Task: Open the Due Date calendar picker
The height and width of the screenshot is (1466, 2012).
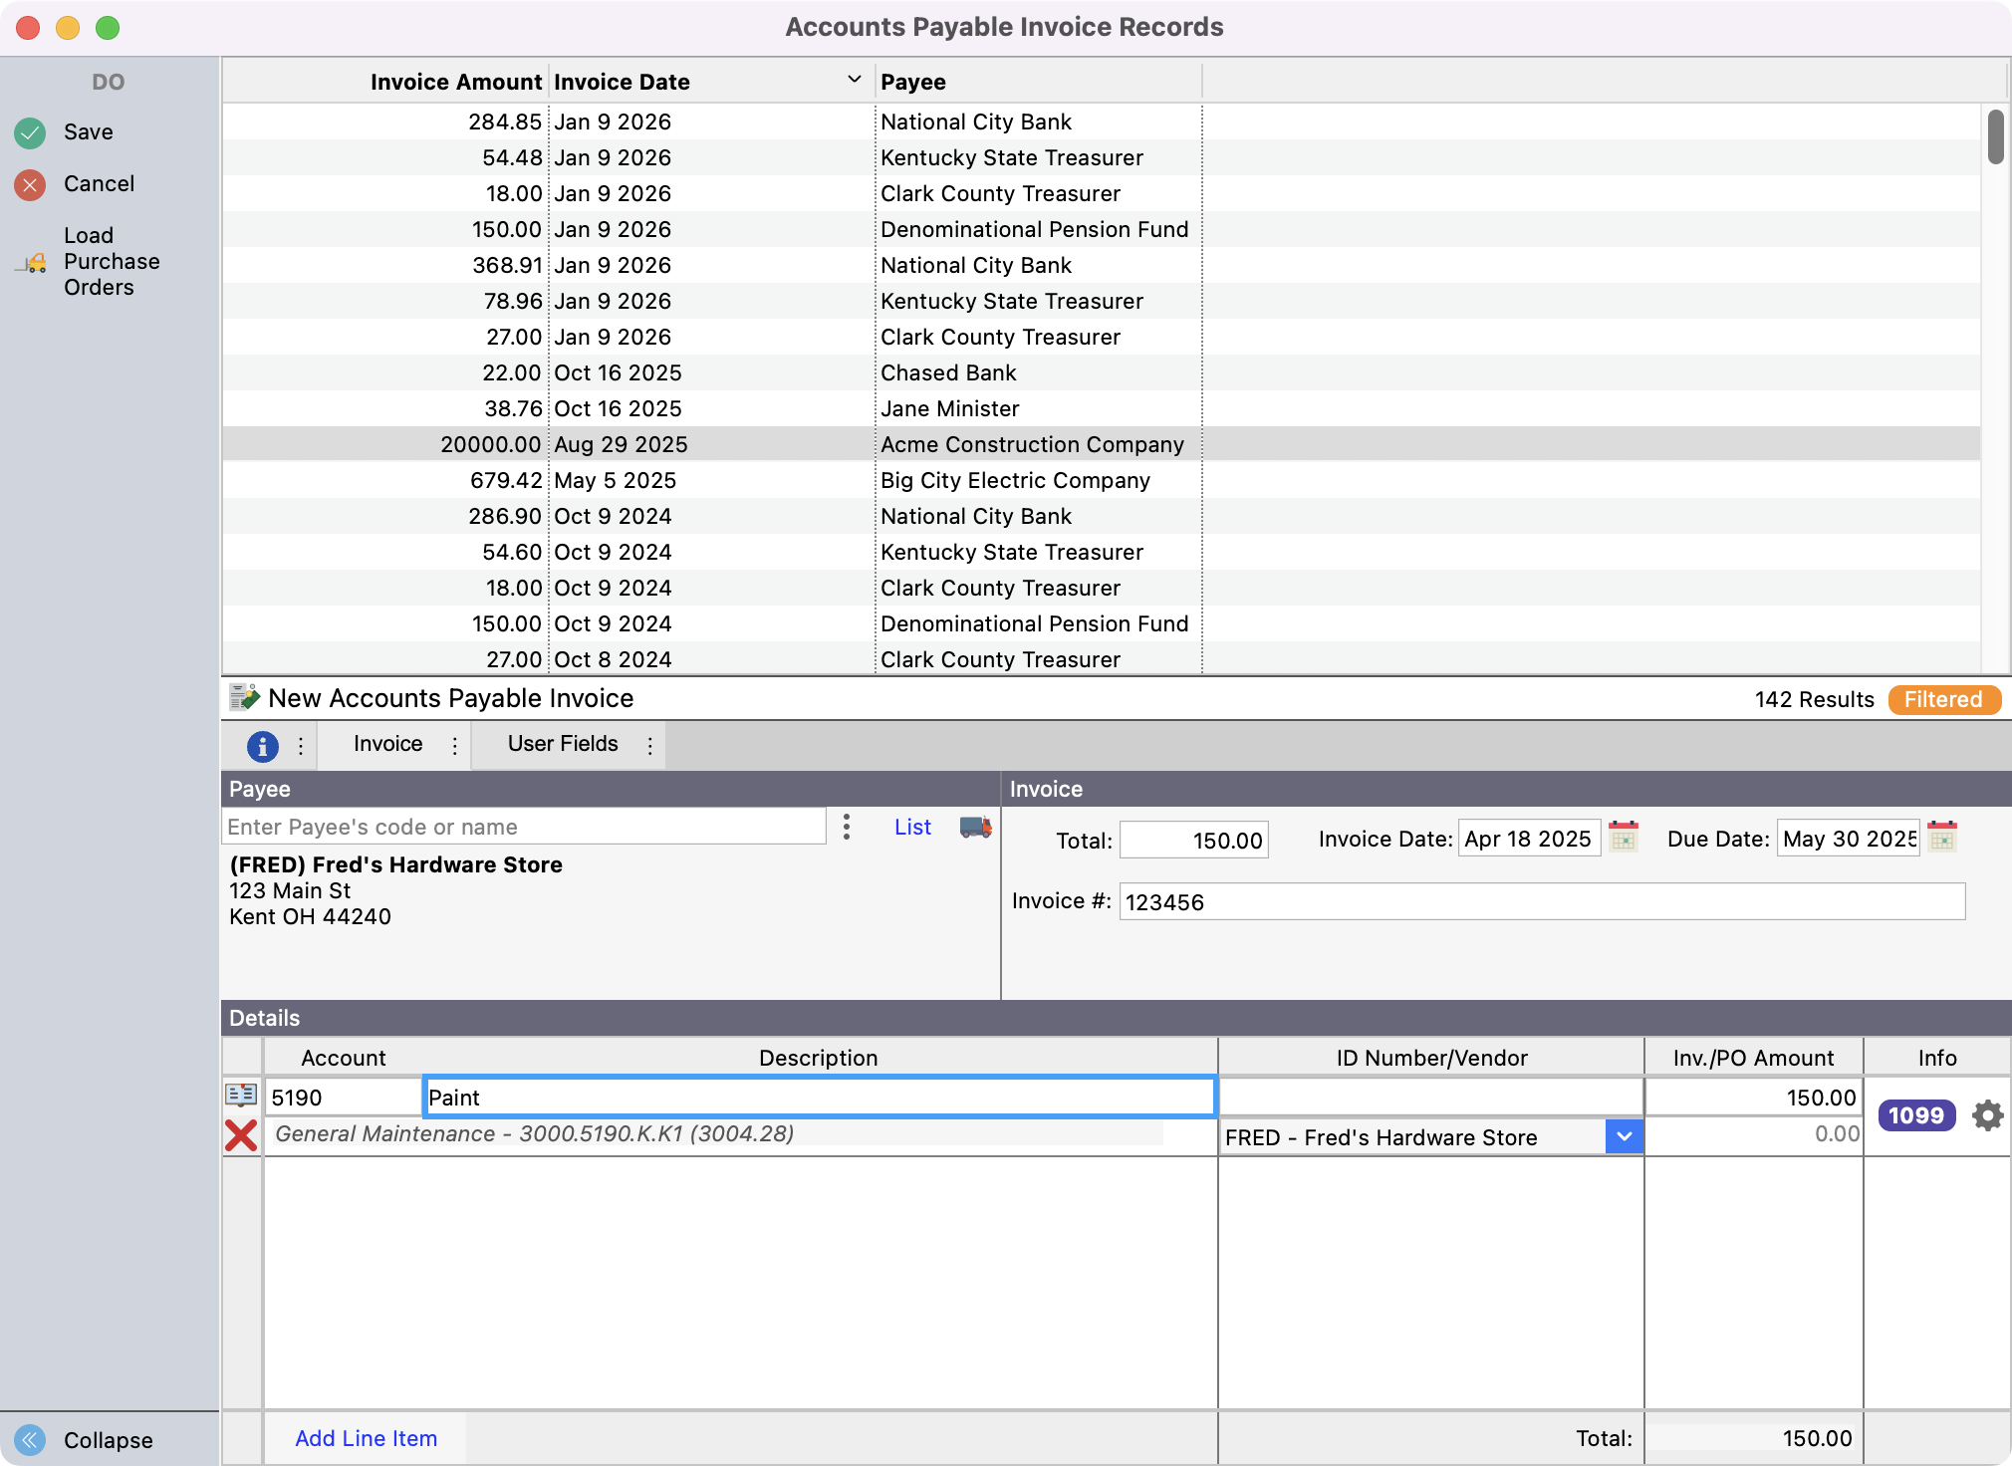Action: [x=1942, y=837]
